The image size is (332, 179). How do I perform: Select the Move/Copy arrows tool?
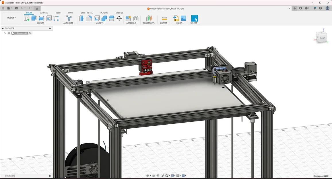119,18
